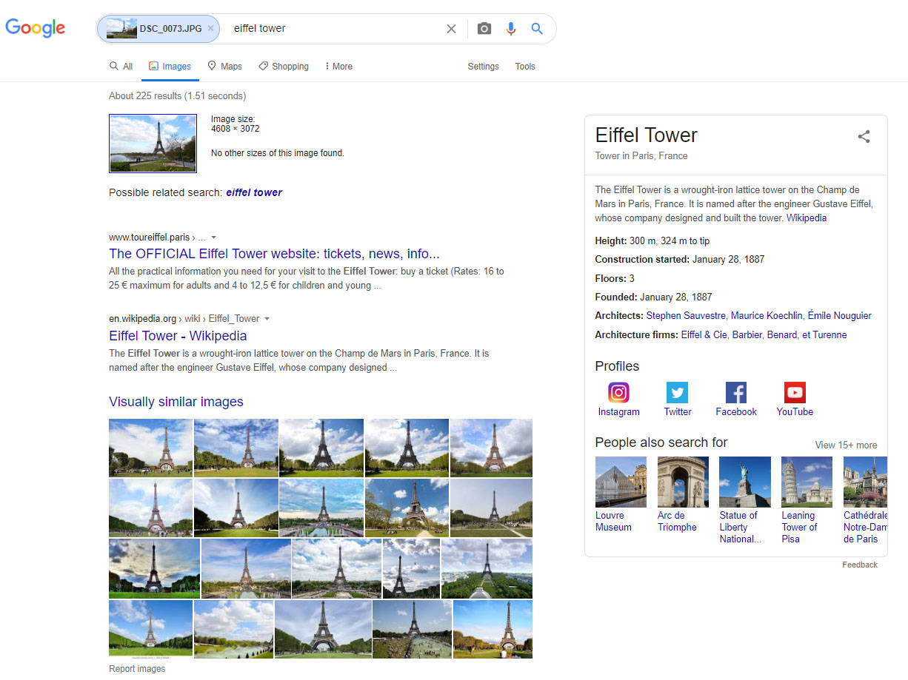Start voice search with microphone icon
Screen dimensions: 908x680
511,29
